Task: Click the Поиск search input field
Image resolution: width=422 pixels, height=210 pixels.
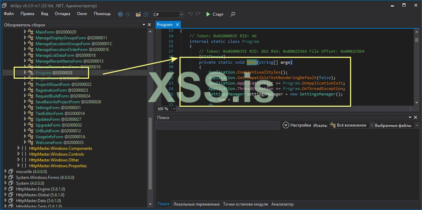Action: click(x=218, y=126)
